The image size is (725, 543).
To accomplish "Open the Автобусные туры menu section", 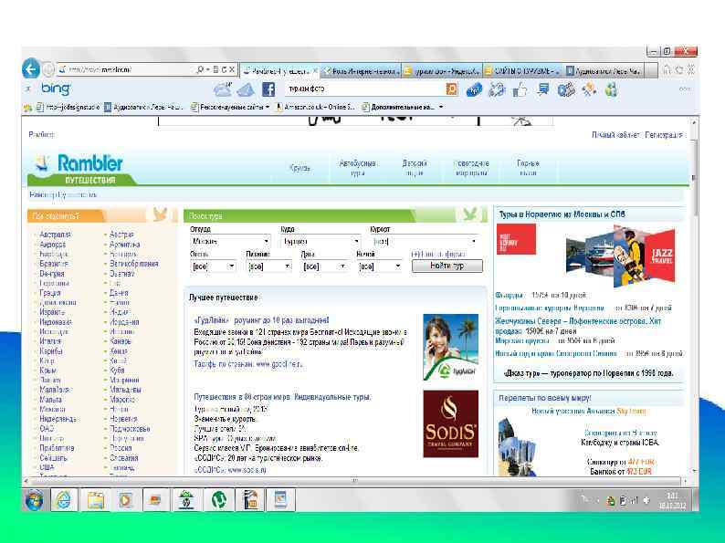I will point(357,168).
